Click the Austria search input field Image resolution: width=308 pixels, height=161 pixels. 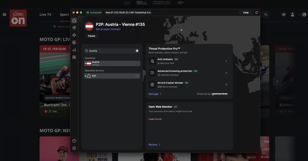[x=112, y=51]
